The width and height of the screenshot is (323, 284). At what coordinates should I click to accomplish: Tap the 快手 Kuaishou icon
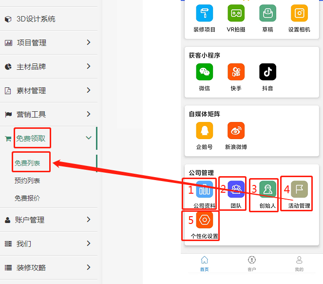[236, 72]
